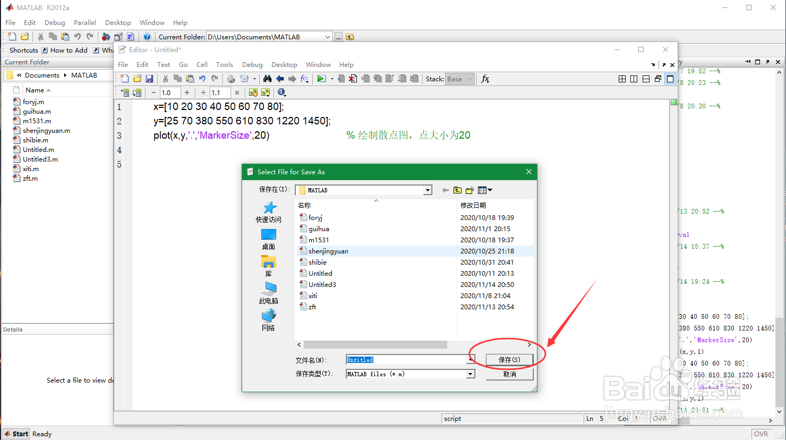Expand the Save in (保存在) MATLAB dropdown

click(x=428, y=190)
